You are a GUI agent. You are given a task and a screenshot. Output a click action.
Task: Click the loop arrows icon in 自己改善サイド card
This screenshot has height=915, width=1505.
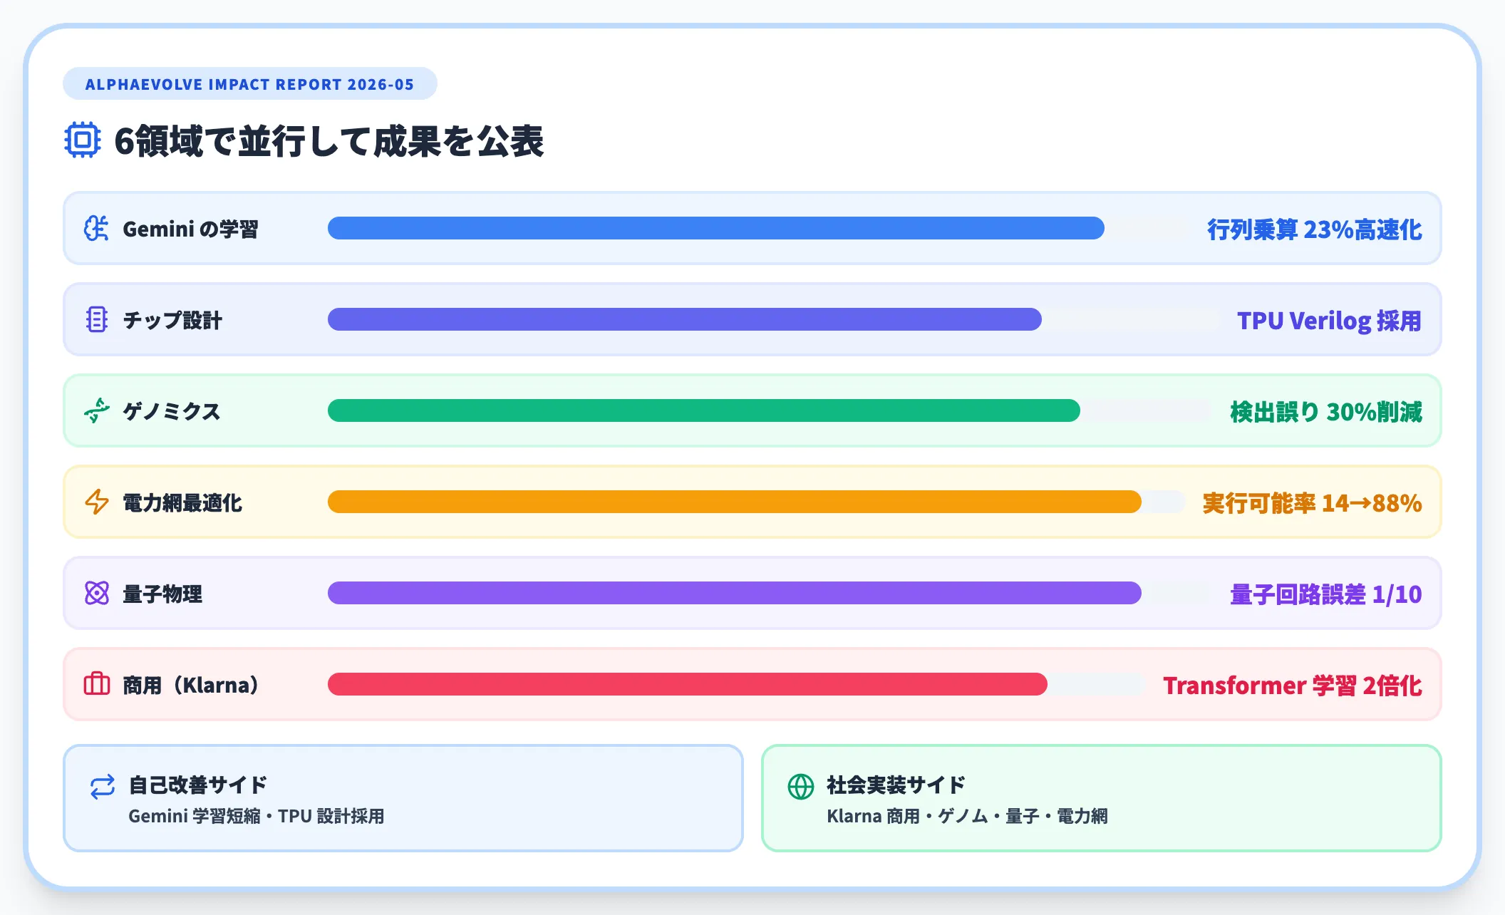tap(103, 787)
